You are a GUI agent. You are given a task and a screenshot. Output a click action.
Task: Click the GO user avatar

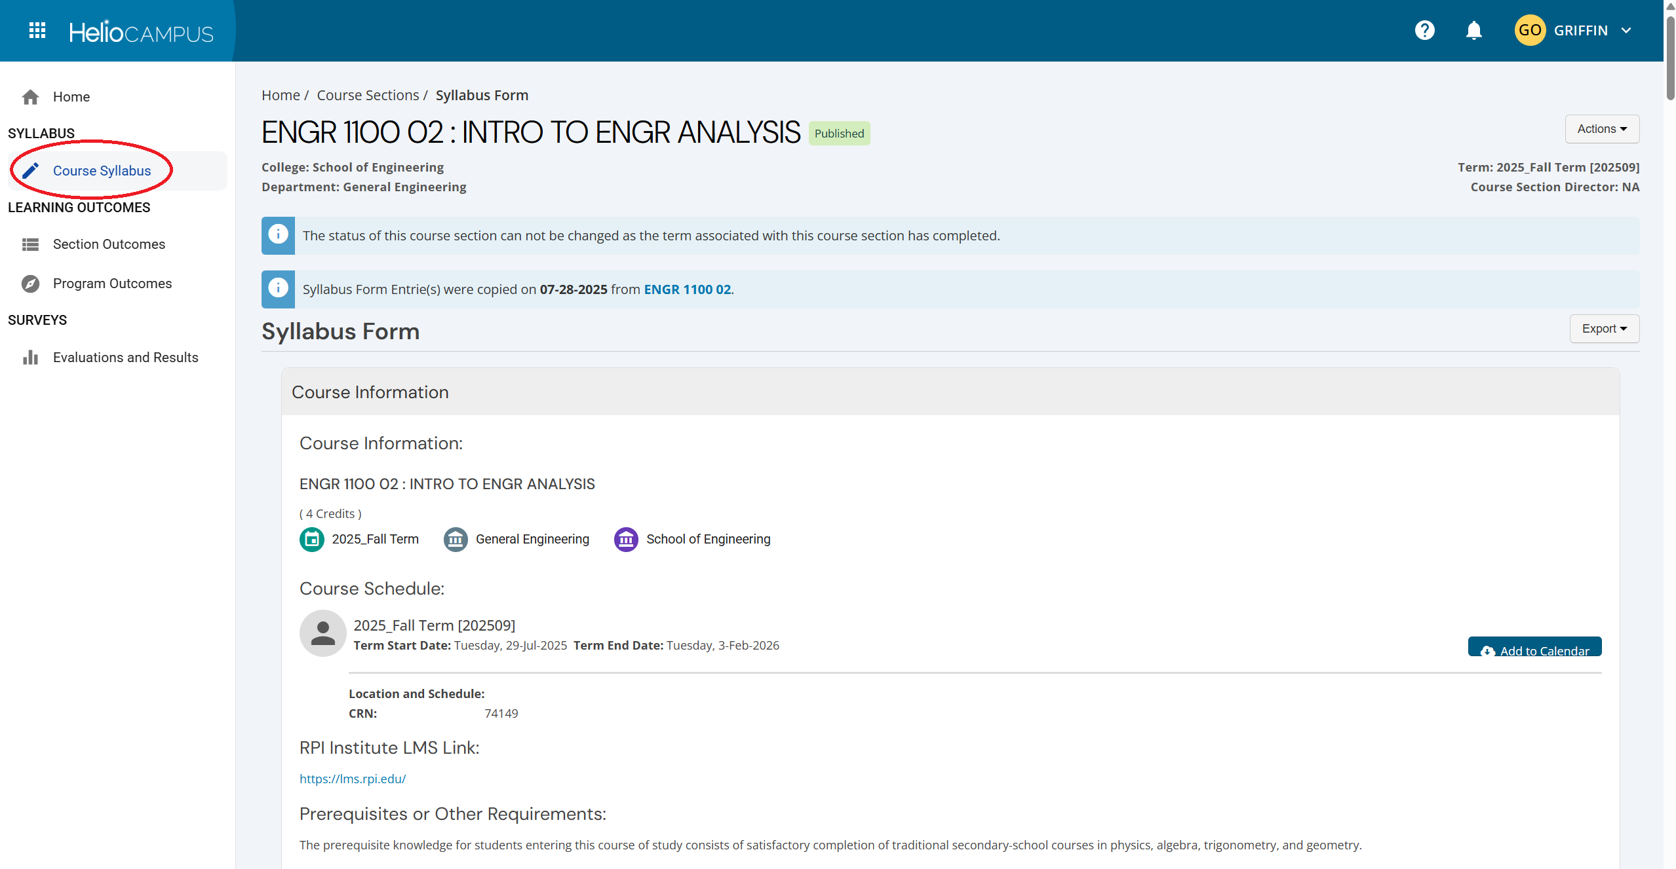click(1529, 30)
